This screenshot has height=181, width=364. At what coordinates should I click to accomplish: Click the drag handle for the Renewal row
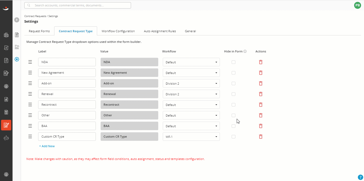(x=30, y=94)
